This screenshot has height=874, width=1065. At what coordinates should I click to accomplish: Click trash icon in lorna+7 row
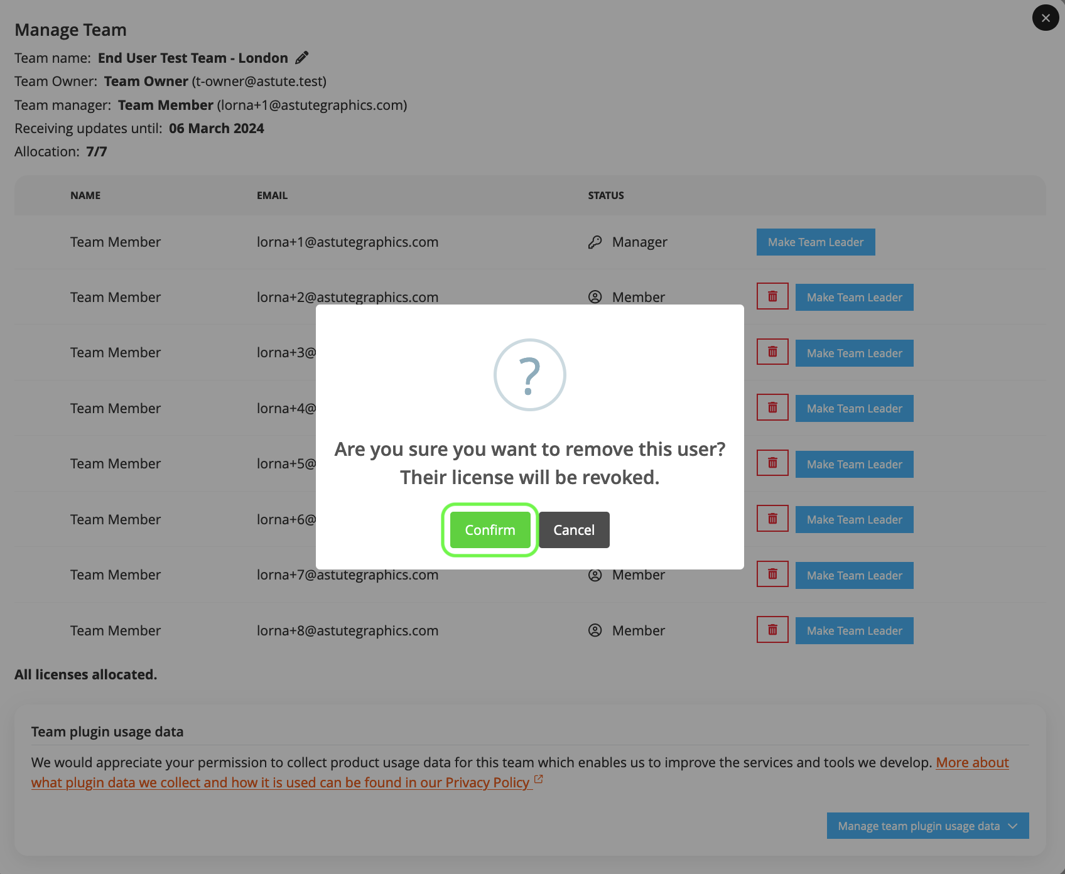pos(772,575)
